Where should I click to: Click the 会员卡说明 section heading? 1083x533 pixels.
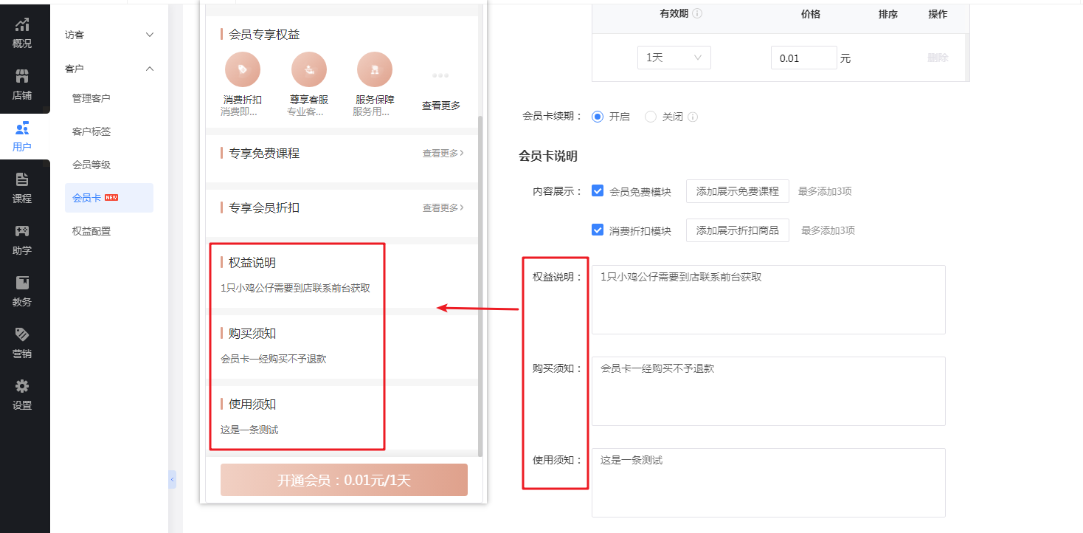(548, 157)
